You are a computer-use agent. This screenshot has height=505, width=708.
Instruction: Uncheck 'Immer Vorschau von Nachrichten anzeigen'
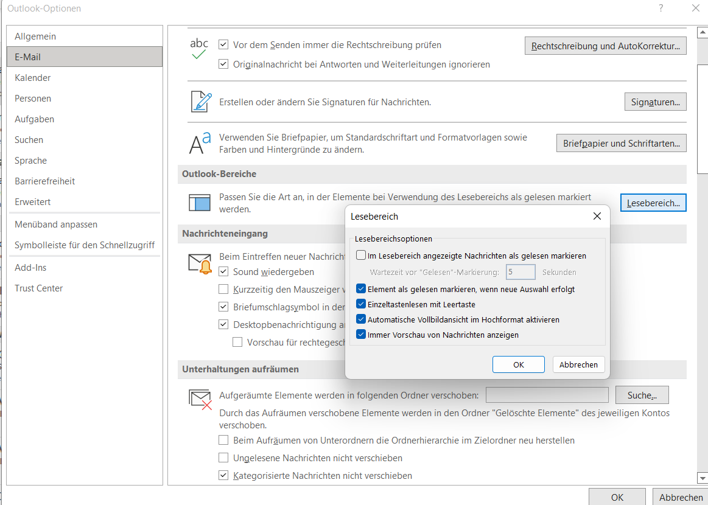click(361, 335)
